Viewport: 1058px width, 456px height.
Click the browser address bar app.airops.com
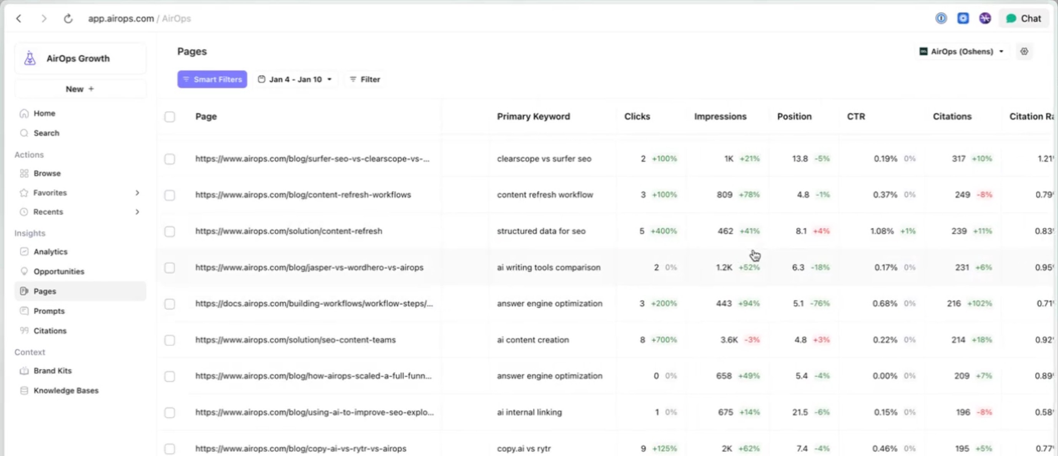point(121,18)
